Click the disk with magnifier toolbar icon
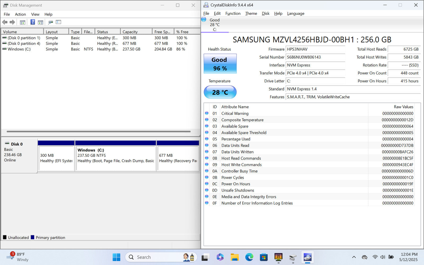The image size is (424, 265). tap(50, 22)
